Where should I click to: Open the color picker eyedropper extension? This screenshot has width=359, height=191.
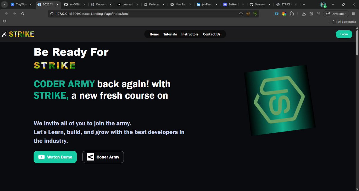(x=284, y=14)
